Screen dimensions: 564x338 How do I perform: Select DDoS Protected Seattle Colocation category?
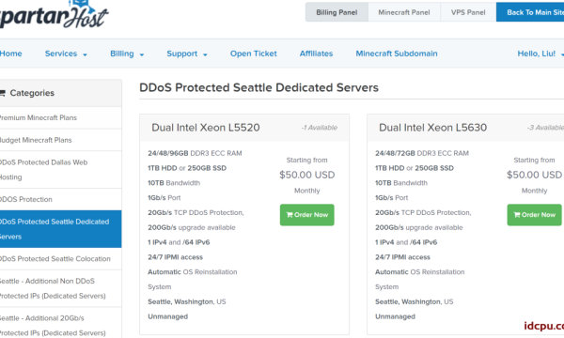60,259
